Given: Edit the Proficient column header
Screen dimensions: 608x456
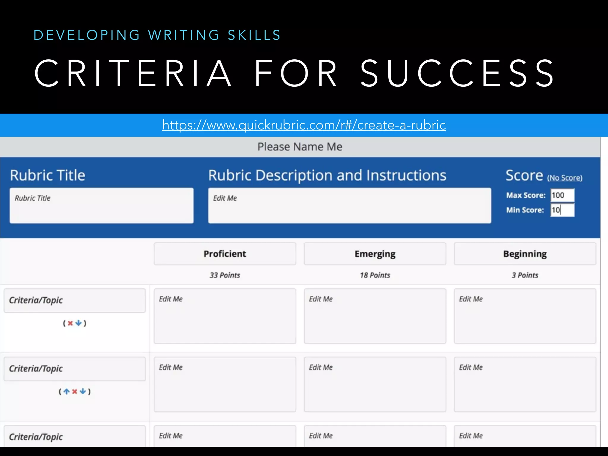Looking at the screenshot, I should point(225,254).
